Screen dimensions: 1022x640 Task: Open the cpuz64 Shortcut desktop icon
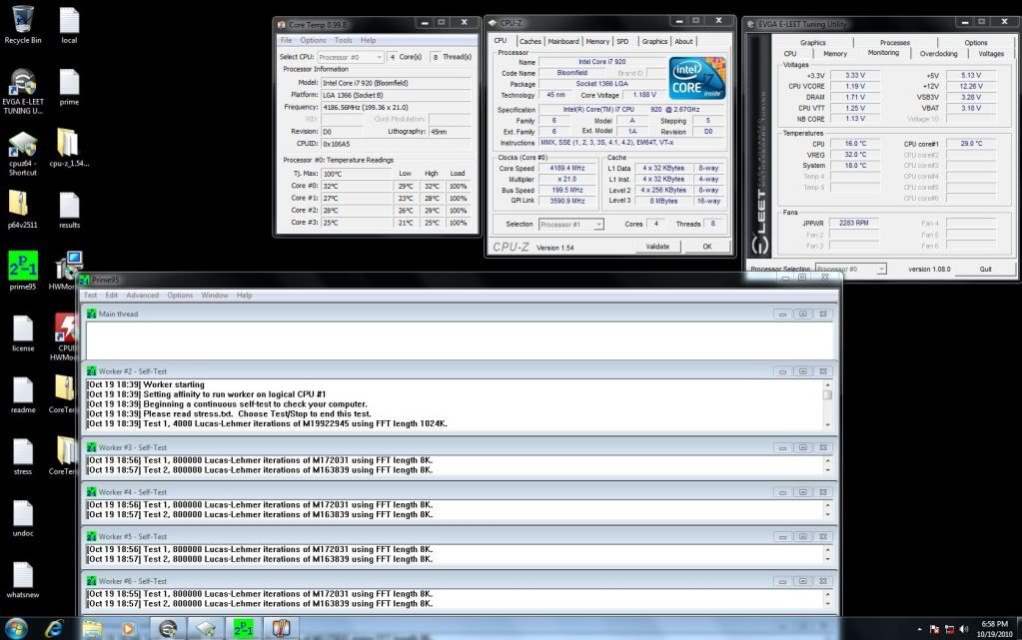click(23, 153)
